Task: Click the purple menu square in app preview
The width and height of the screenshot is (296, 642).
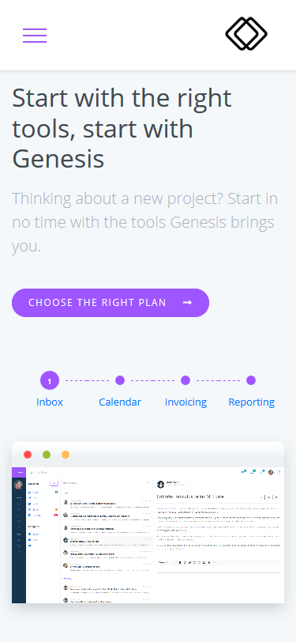Action: (19, 472)
